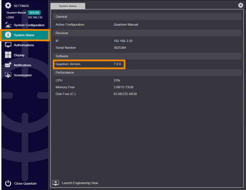The width and height of the screenshot is (246, 190).
Task: Click the General section header
Action: click(147, 17)
